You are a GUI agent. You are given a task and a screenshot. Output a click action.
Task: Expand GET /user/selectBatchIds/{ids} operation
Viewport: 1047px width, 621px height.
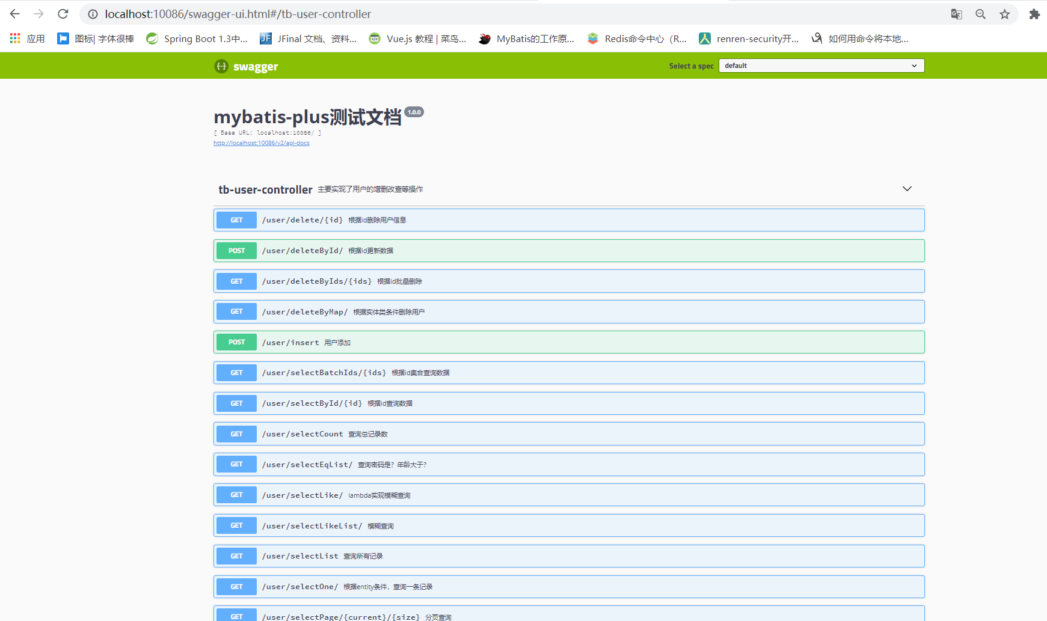(569, 373)
